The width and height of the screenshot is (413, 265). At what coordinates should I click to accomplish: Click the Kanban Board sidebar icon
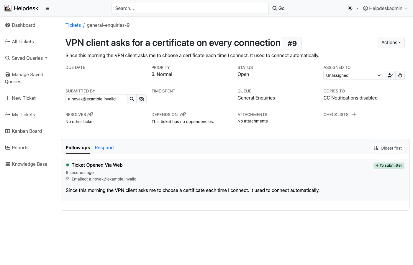[x=8, y=131]
